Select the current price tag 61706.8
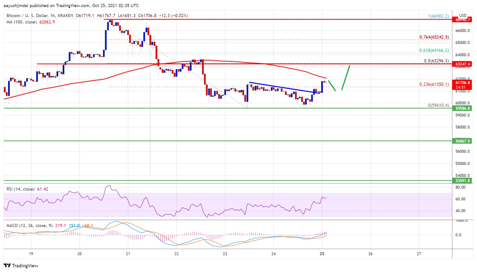 (x=463, y=83)
